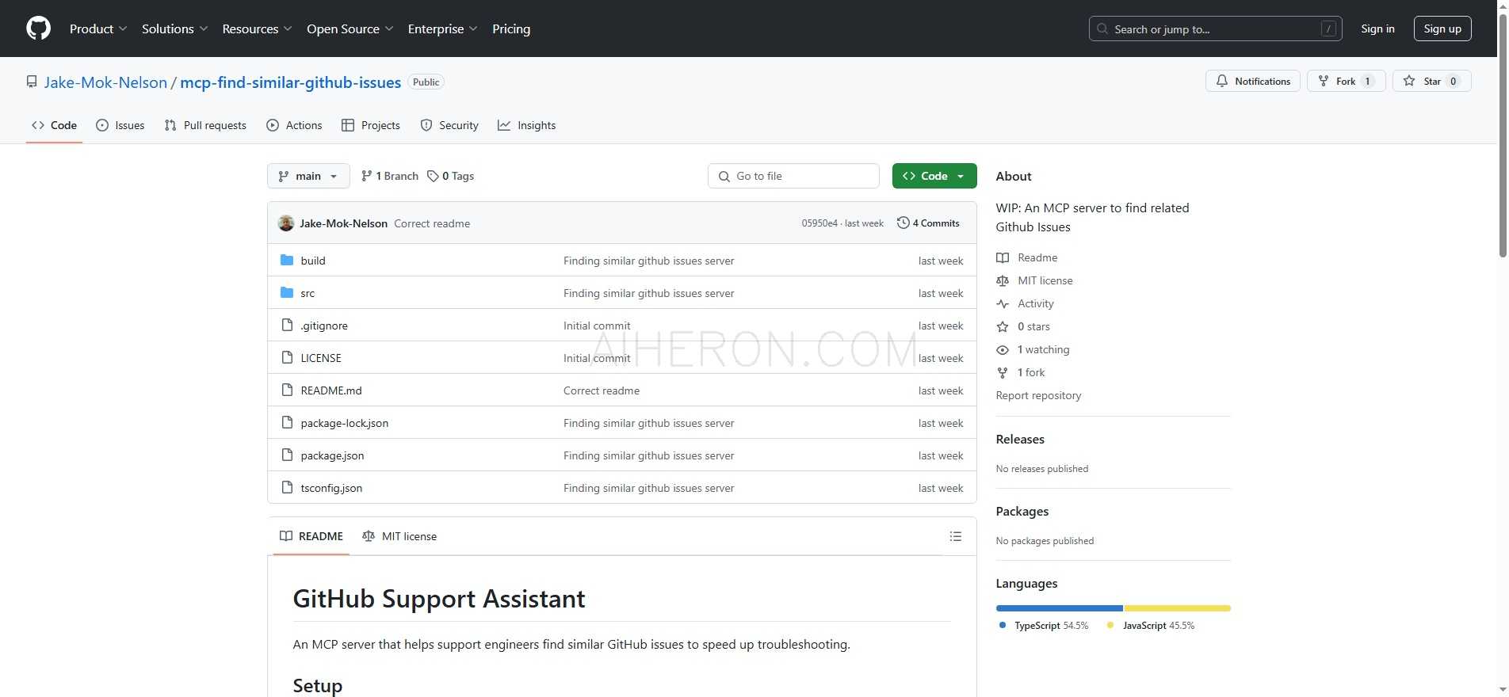Screen dimensions: 1509x697
Task: Open the 4 Commits history link
Action: point(928,223)
